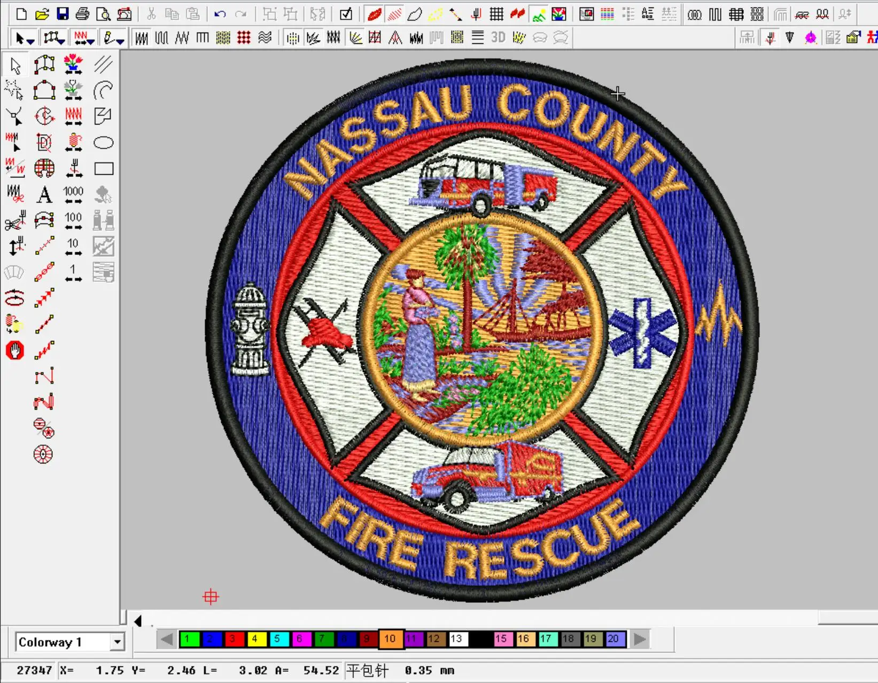The image size is (878, 683).
Task: Toggle the 3D stitch effect button
Action: (498, 37)
